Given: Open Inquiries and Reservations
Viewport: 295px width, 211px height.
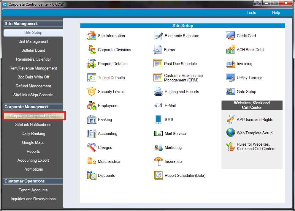Looking at the screenshot, I should (x=33, y=199).
